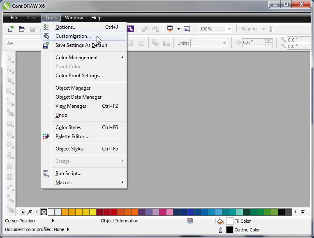Screen dimensions: 314x238
Task: Select the Basic Shapes tool in toolbox
Action: pyautogui.click(x=10, y=155)
